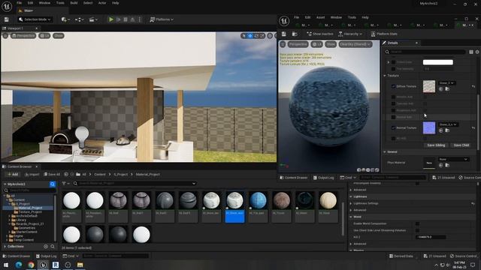Viewport: 481px width, 270px height.
Task: Open the Diffuse Texture asset dropdown
Action: coord(446,83)
